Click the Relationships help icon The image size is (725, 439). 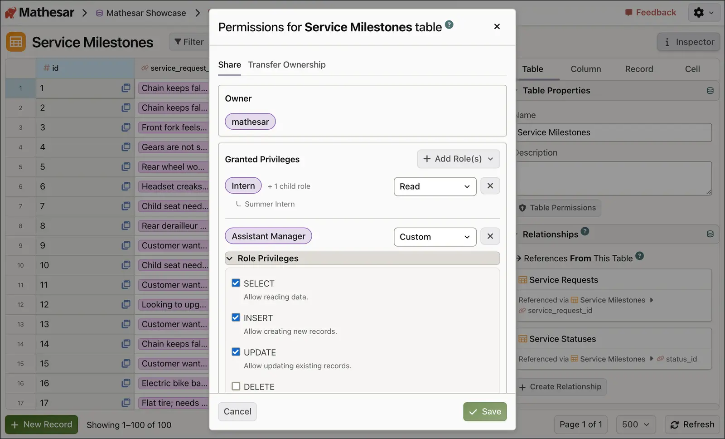click(585, 231)
